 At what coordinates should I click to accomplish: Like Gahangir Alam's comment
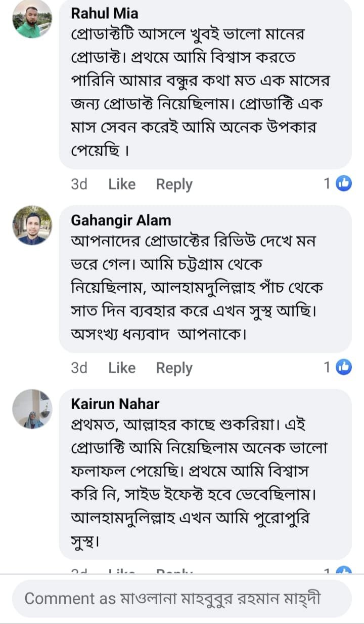[122, 368]
